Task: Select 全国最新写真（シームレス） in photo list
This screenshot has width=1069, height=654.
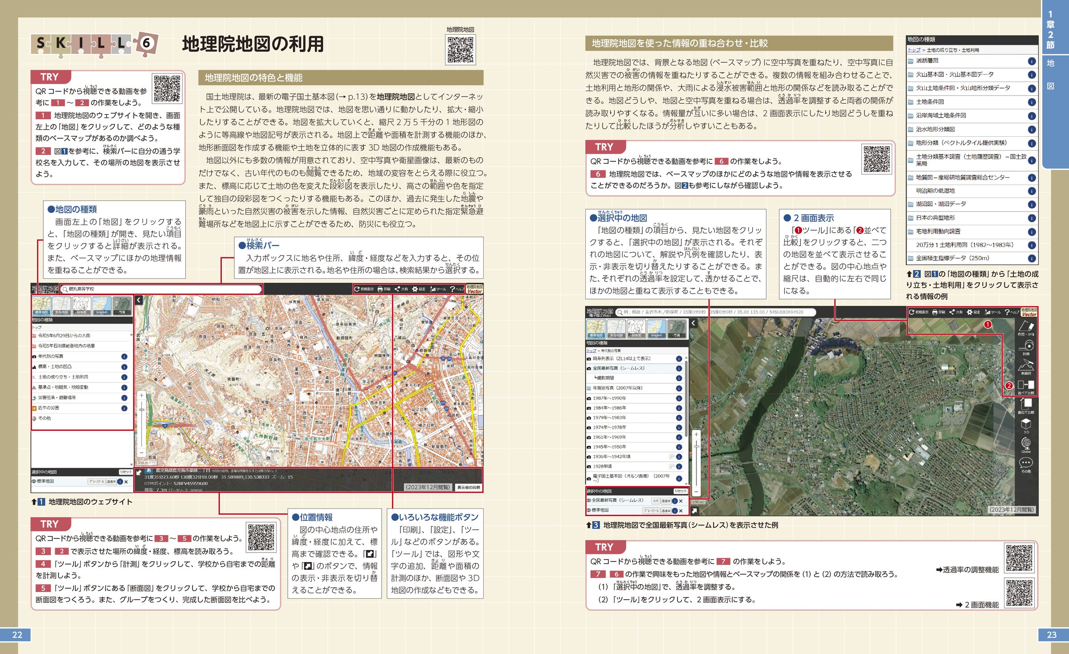Action: 636,369
